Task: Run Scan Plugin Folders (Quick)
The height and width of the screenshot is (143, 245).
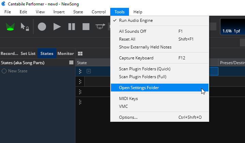Action: coord(160,69)
